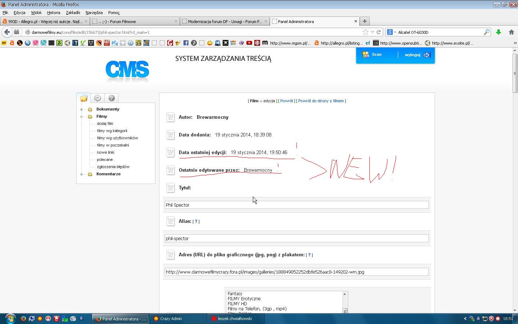The height and width of the screenshot is (324, 518).
Task: Open the URL history dropdown arrow
Action: tap(372, 32)
